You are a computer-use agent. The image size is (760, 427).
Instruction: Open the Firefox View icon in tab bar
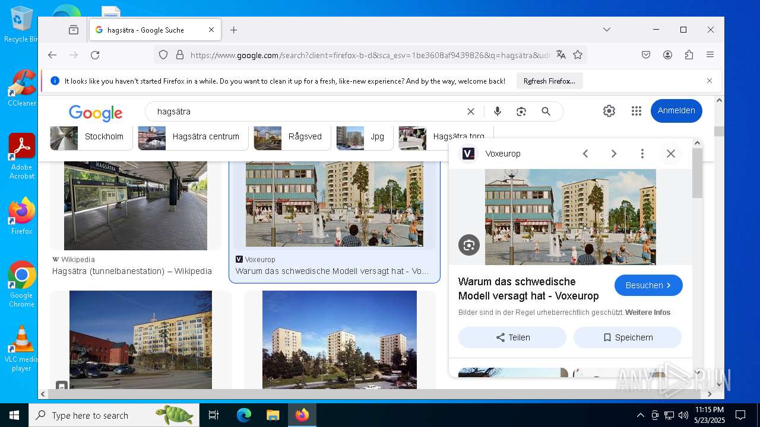pos(74,30)
